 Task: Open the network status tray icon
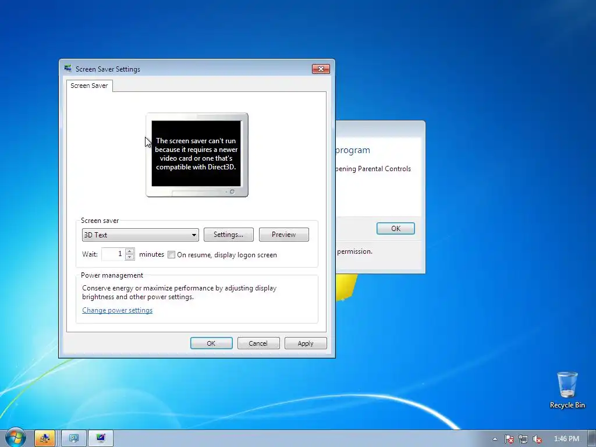(x=523, y=439)
